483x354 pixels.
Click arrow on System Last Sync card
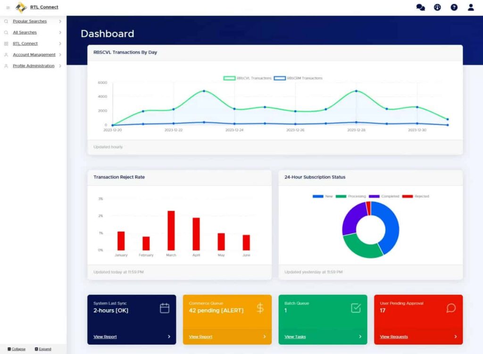(x=169, y=337)
